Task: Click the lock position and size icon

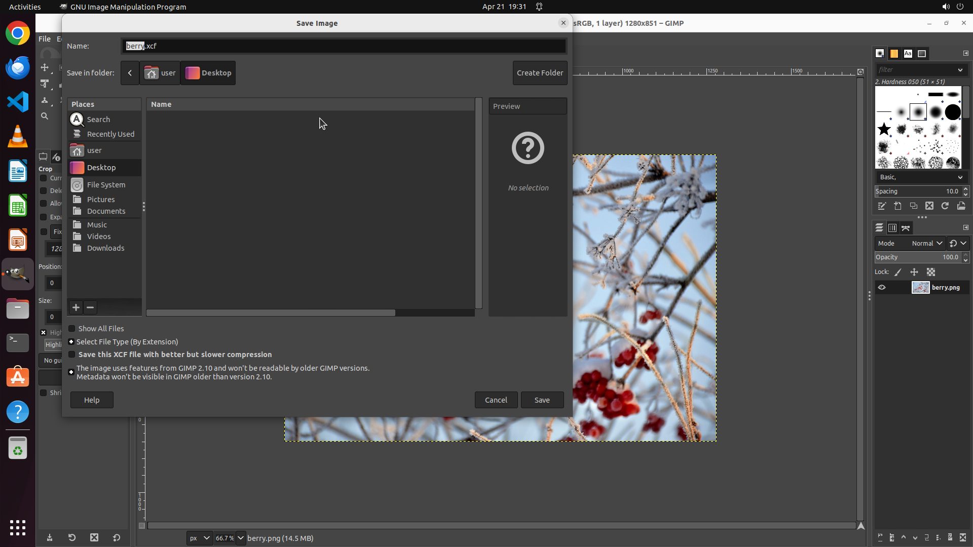Action: pyautogui.click(x=914, y=272)
